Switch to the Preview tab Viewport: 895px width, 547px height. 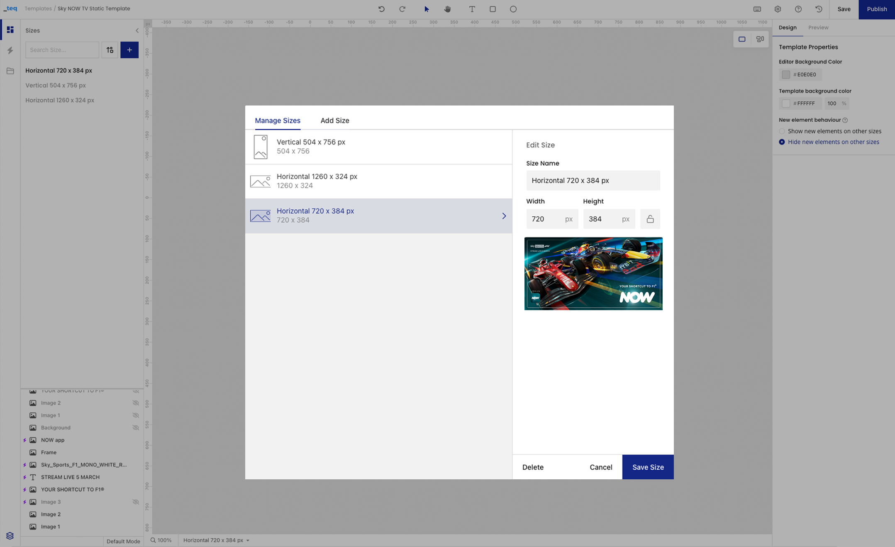tap(818, 27)
